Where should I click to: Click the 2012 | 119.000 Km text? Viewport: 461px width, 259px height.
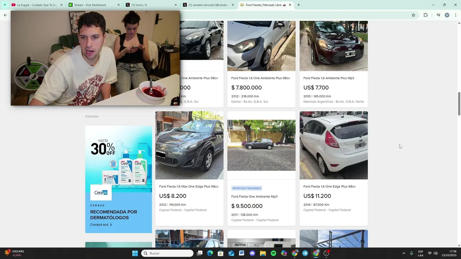pyautogui.click(x=173, y=205)
